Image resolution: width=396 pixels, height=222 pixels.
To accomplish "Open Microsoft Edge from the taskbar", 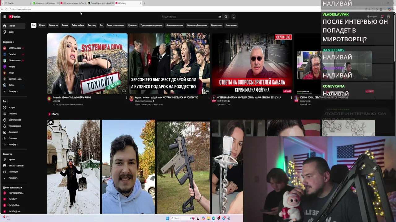I will [x=213, y=218].
